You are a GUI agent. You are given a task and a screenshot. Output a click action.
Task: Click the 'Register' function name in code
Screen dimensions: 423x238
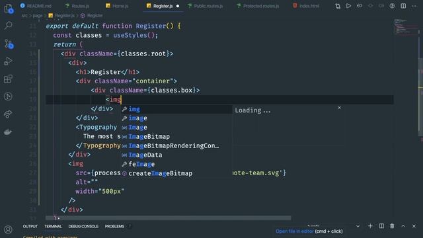pyautogui.click(x=151, y=26)
